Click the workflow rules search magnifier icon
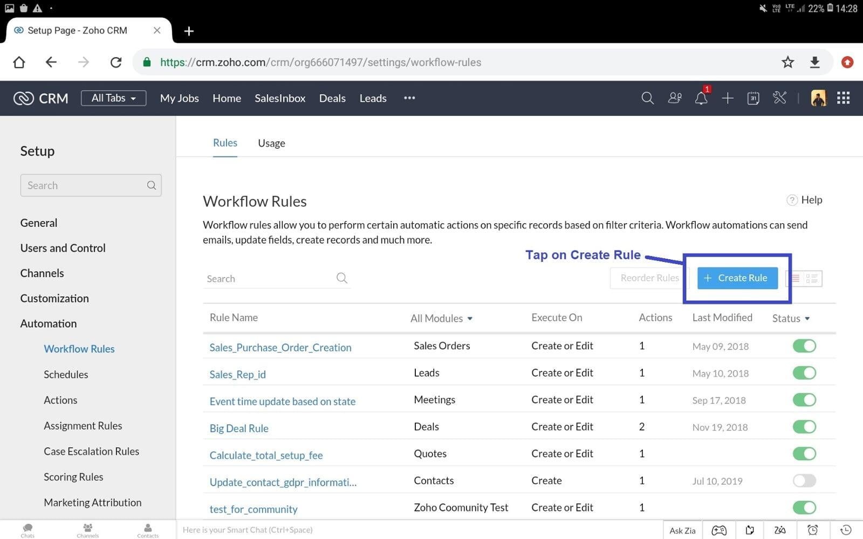The width and height of the screenshot is (863, 539). click(342, 278)
